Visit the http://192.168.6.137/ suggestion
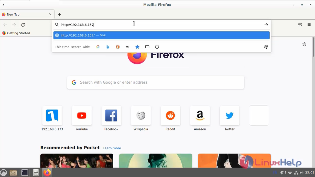Image resolution: width=315 pixels, height=177 pixels. pyautogui.click(x=161, y=35)
